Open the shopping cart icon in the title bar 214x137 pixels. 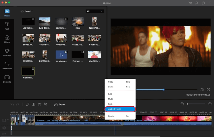(x=190, y=3)
